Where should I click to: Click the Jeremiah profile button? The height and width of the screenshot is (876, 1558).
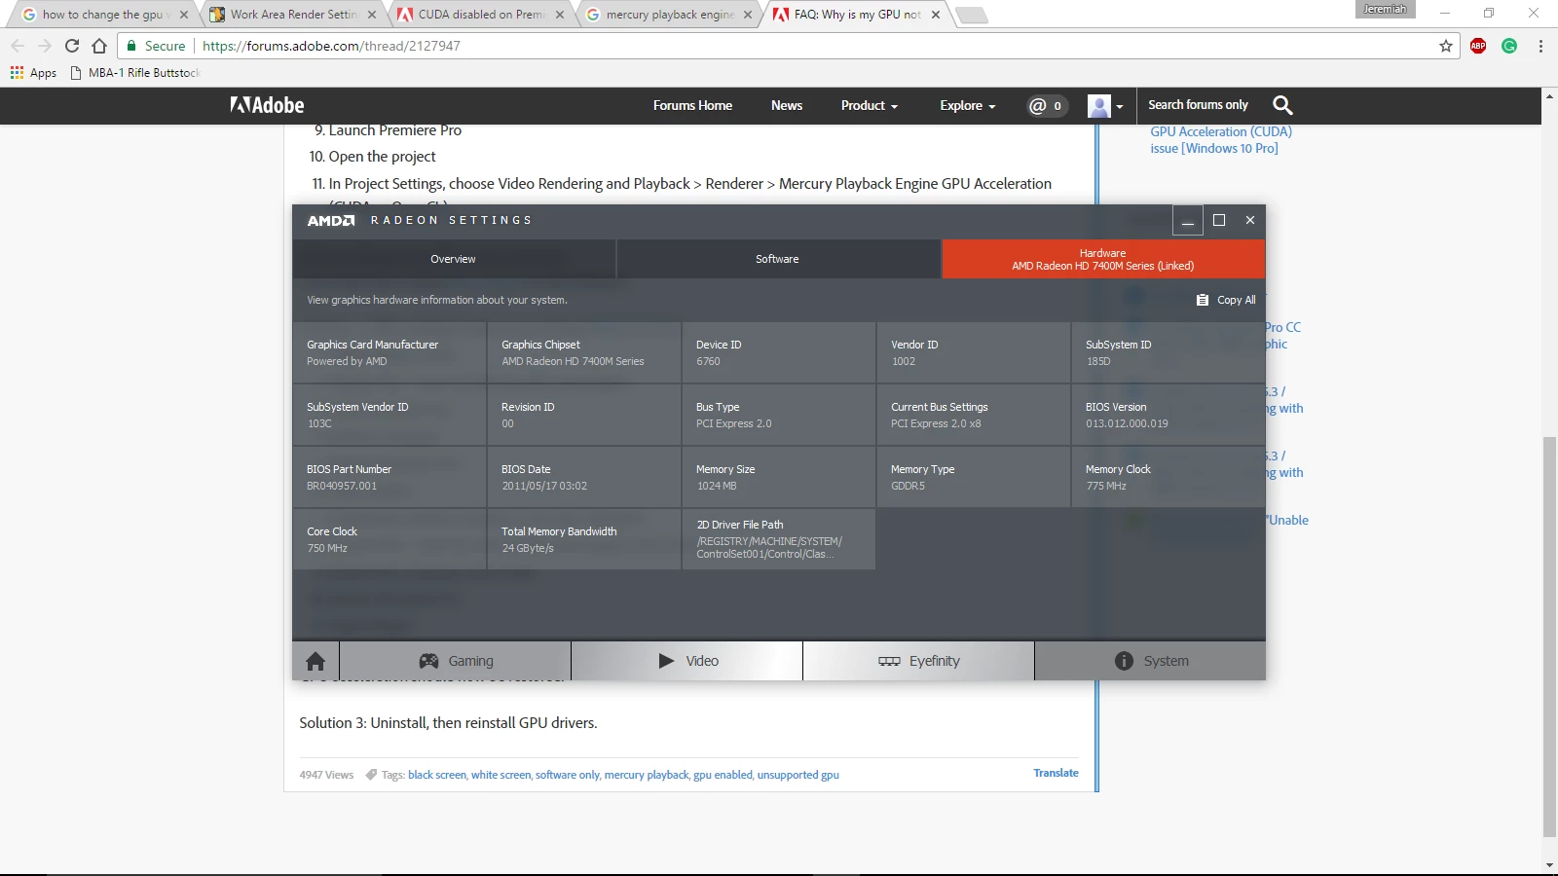[x=1385, y=9]
